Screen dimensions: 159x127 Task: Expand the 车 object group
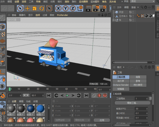(x=113, y=20)
